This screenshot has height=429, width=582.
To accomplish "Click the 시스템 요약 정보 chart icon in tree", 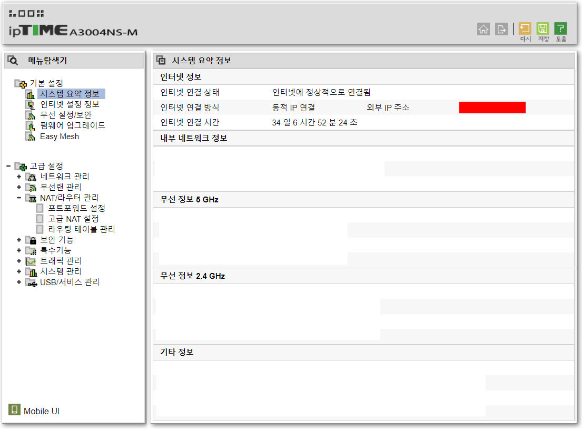I will 31,94.
